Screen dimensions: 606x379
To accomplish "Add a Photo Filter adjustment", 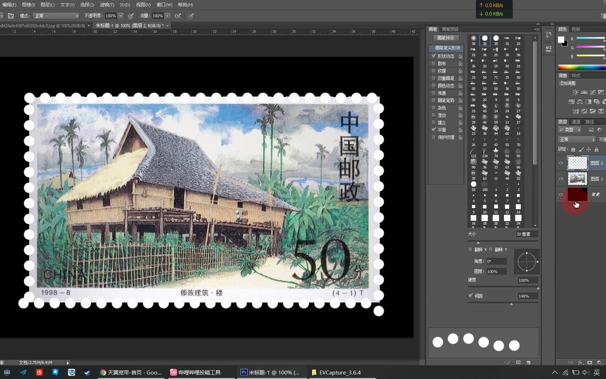I will [597, 102].
